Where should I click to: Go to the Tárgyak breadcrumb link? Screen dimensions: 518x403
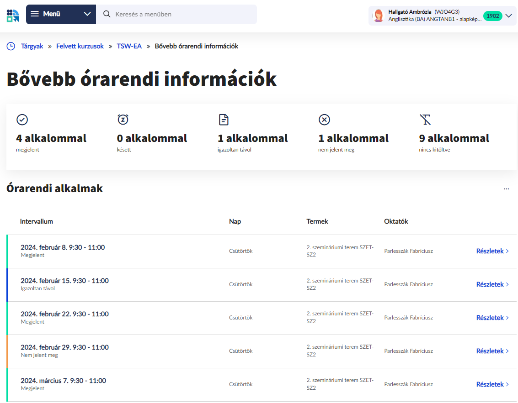click(32, 46)
